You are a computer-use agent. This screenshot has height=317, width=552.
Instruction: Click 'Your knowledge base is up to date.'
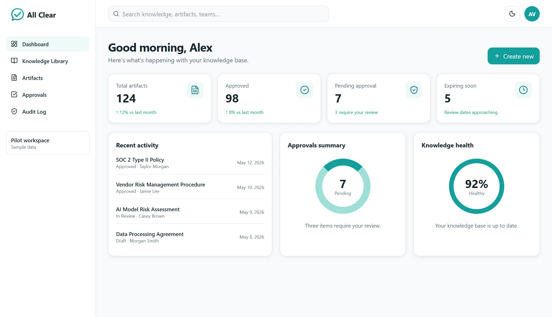click(477, 226)
